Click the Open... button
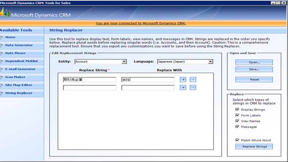Viewport: 288px width, 162px height. [254, 62]
